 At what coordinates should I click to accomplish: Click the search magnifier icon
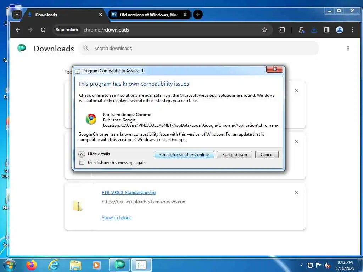(x=86, y=48)
